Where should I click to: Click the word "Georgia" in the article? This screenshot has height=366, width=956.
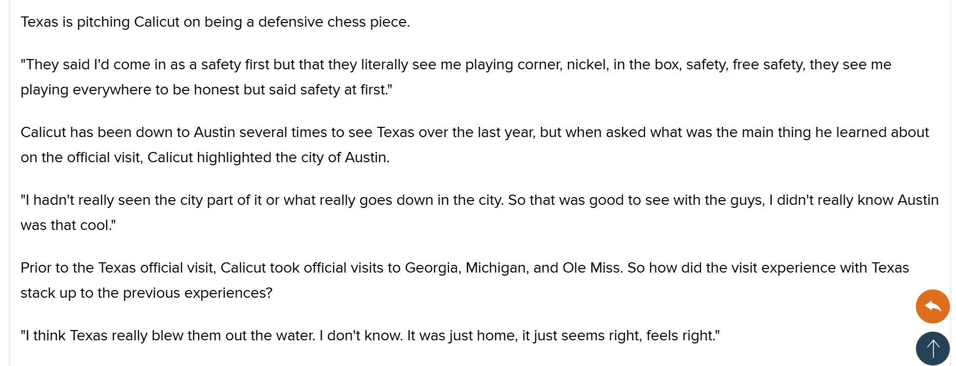coord(433,268)
